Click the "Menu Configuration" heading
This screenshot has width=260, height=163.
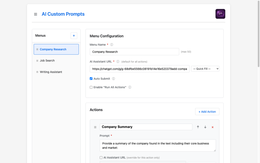pos(106,36)
